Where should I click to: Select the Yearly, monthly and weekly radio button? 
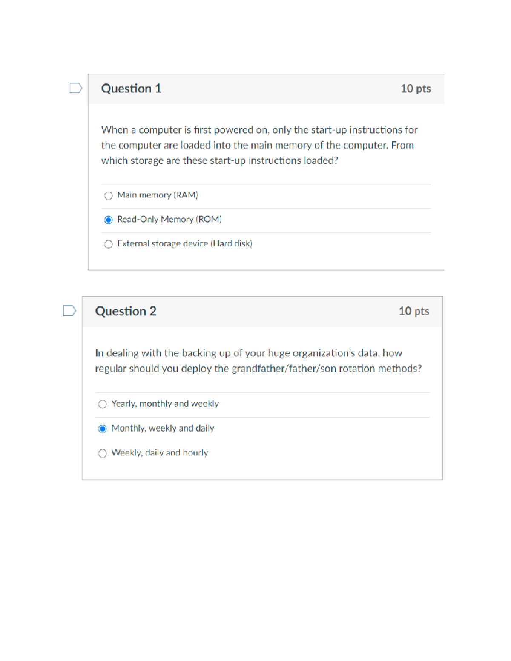click(x=103, y=404)
